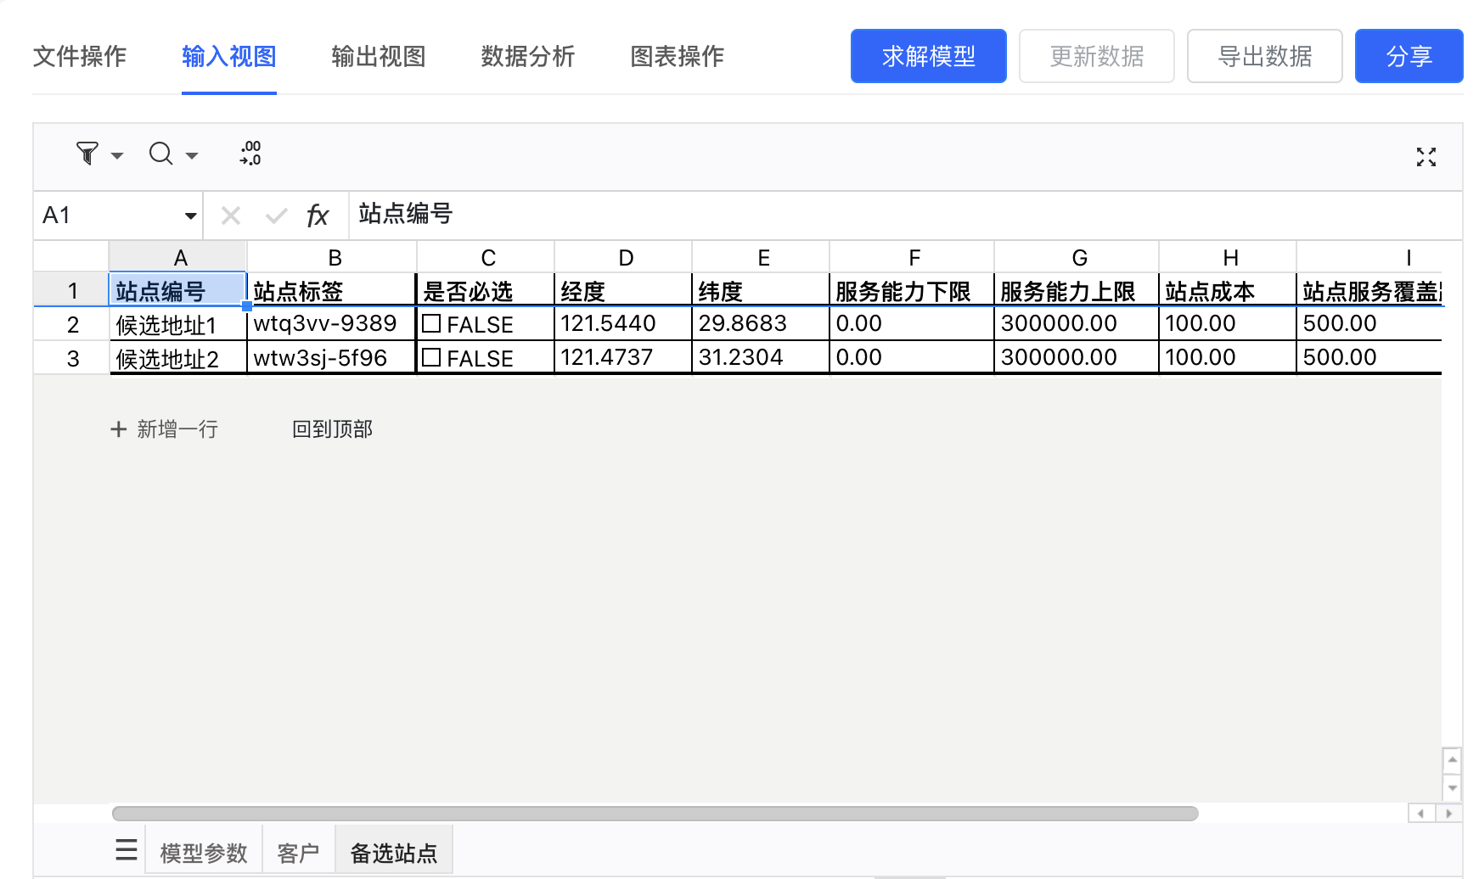The image size is (1479, 879).
Task: Expand the filter dropdown arrow
Action: tap(117, 156)
